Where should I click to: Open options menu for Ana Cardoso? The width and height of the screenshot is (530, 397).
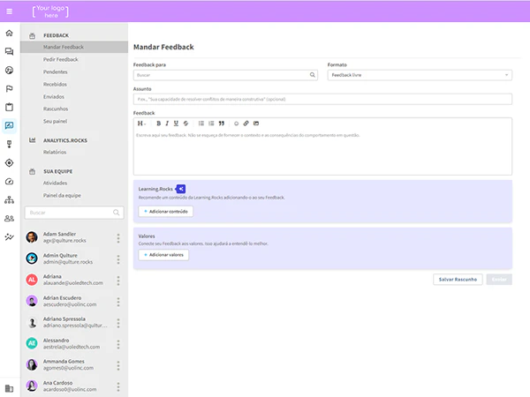pyautogui.click(x=118, y=387)
